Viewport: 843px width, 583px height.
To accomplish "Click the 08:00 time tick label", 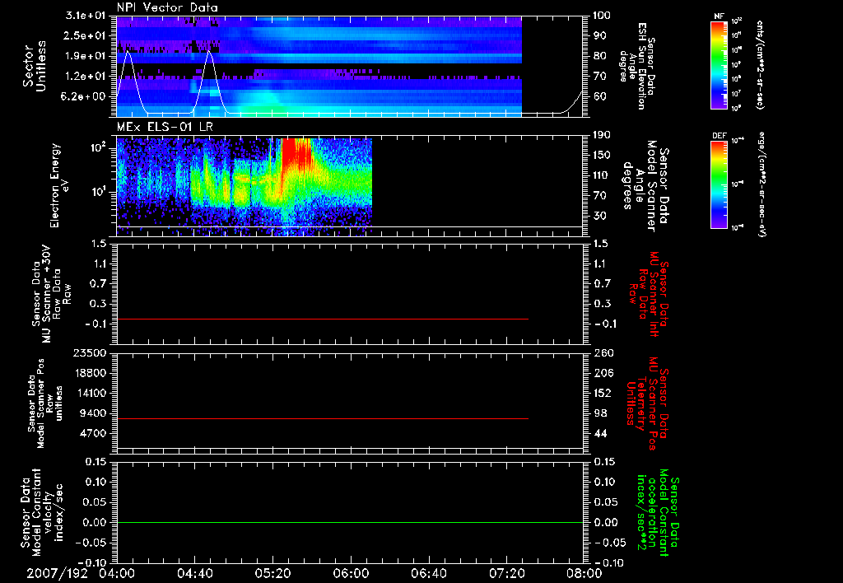I will click(x=585, y=573).
